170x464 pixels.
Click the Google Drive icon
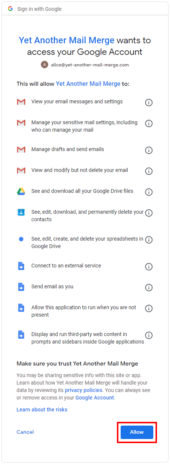pyautogui.click(x=21, y=191)
